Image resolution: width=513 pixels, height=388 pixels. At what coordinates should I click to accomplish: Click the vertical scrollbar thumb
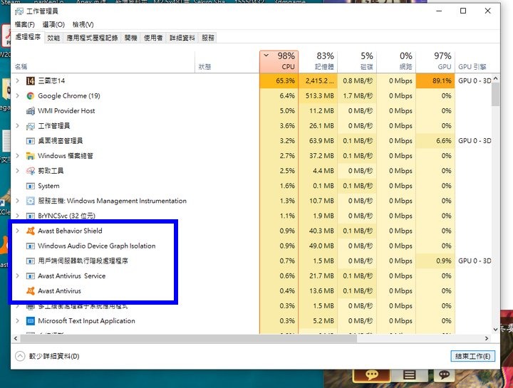click(x=495, y=95)
